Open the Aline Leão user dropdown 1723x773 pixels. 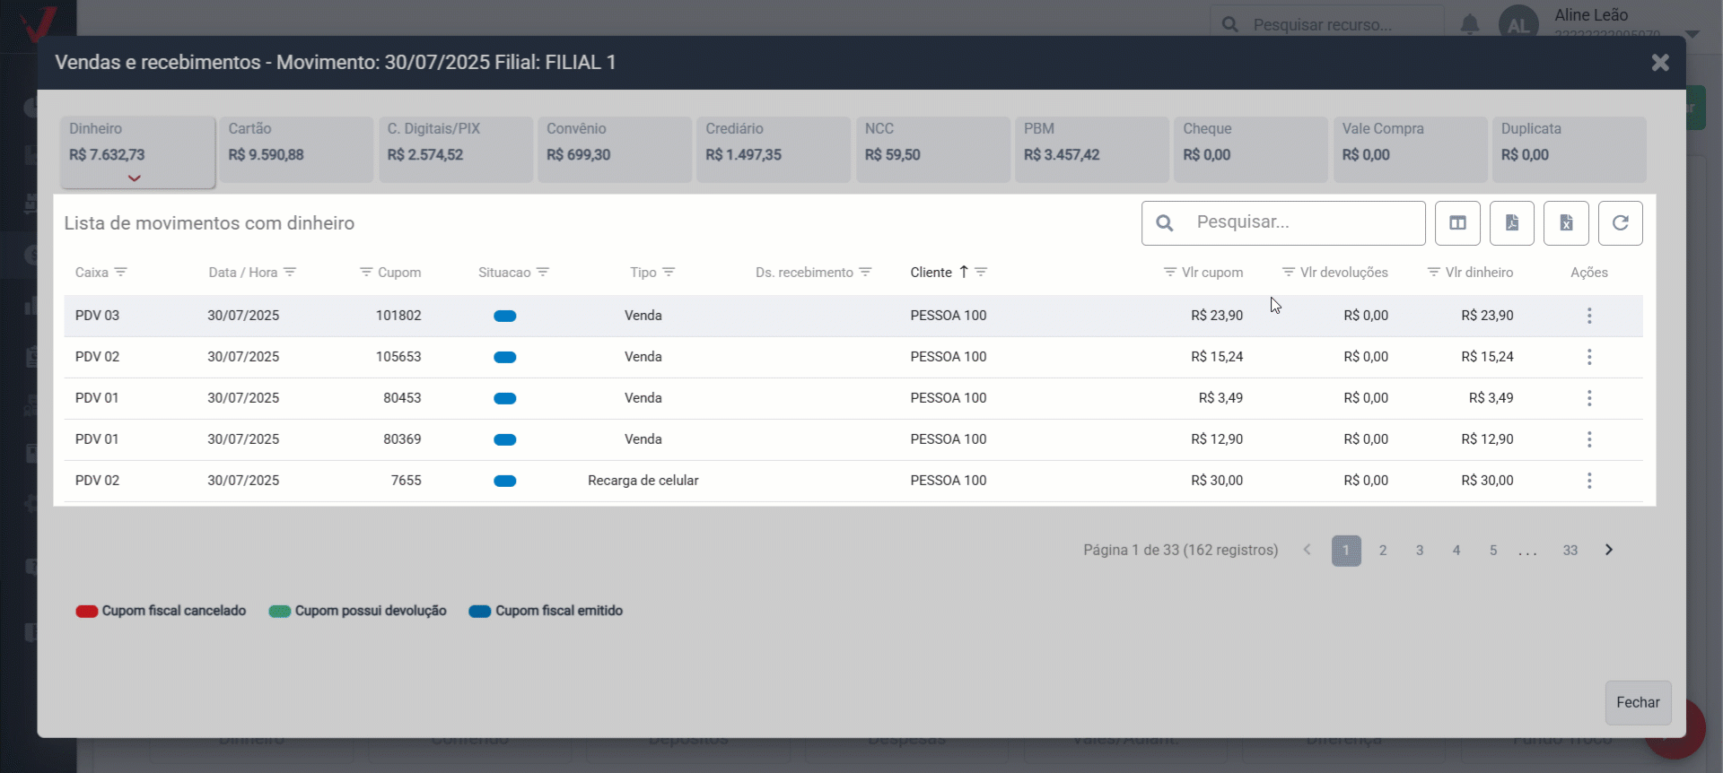[x=1692, y=34]
